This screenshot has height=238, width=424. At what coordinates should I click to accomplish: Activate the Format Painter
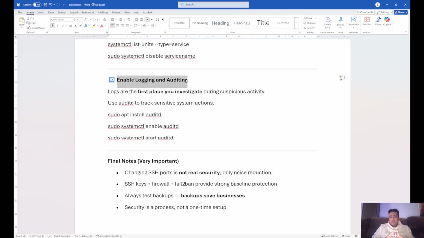point(36,28)
